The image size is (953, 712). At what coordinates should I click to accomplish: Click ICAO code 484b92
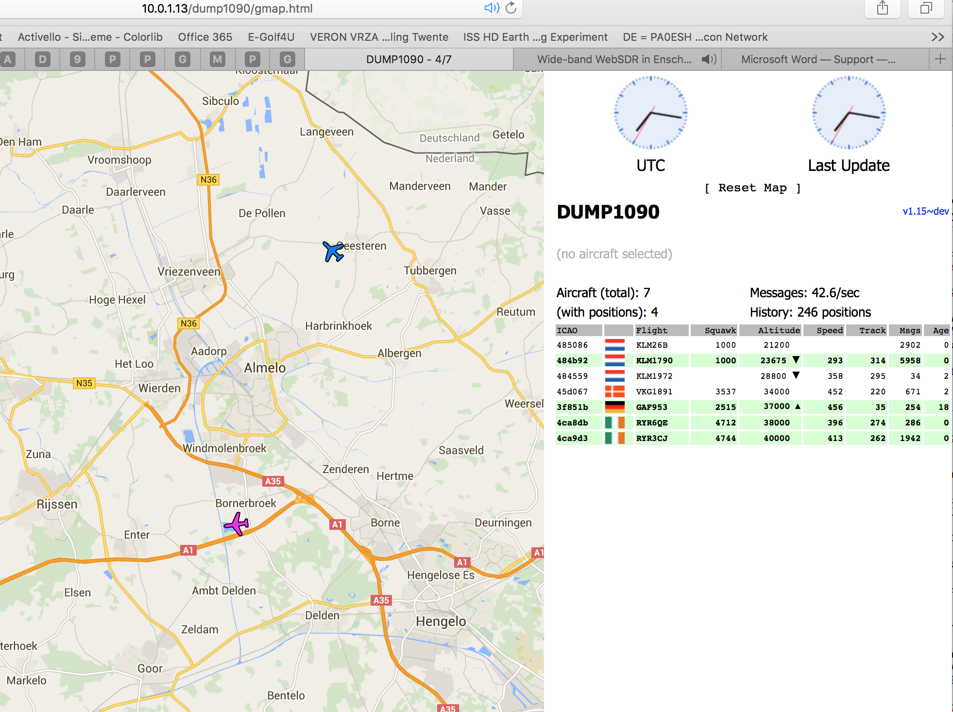[x=572, y=360]
